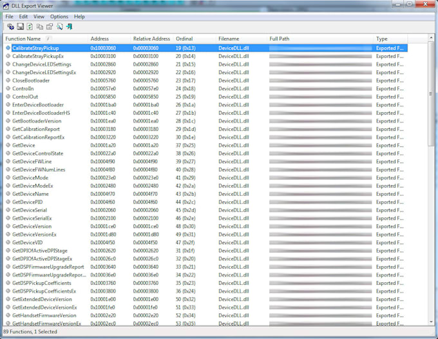
Task: Click the Copy Selected Items icon
Action: click(40, 26)
